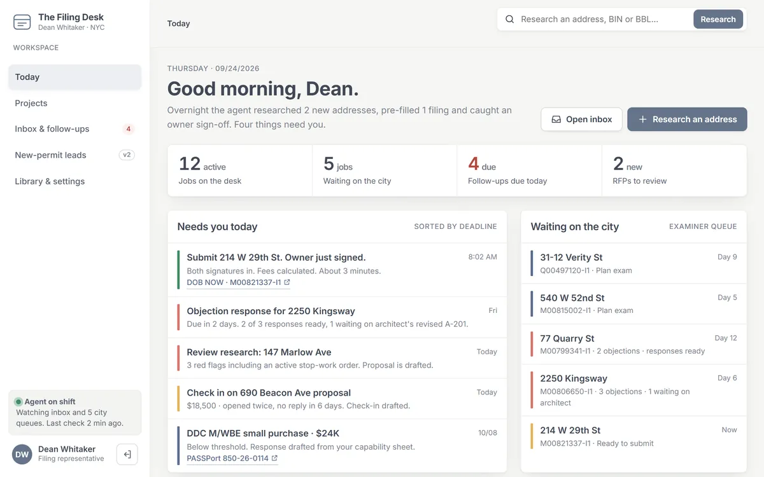This screenshot has height=477, width=764.
Task: Click the Research button in search bar
Action: 718,19
